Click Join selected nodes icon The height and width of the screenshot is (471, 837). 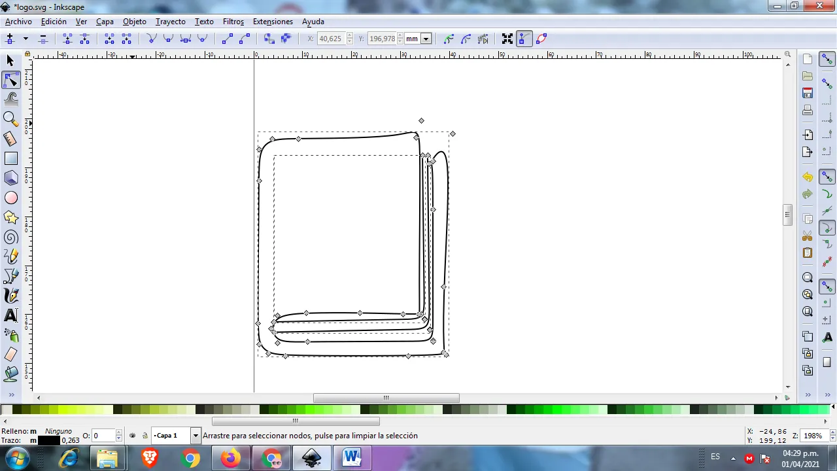(x=67, y=39)
